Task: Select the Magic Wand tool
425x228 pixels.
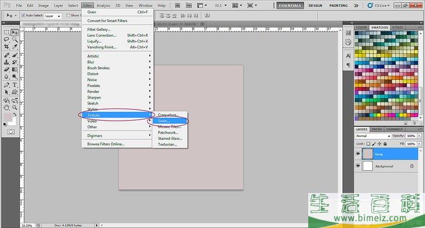Action: point(15,40)
